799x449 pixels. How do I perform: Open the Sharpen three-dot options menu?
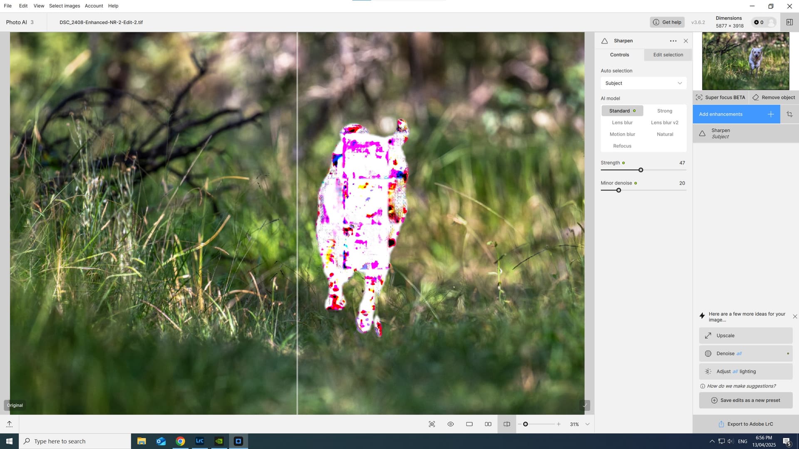click(x=673, y=41)
